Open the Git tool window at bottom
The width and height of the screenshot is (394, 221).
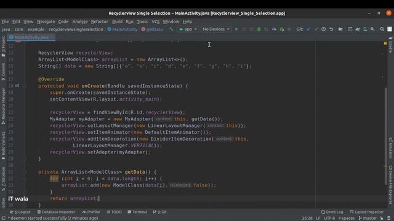coord(160,212)
